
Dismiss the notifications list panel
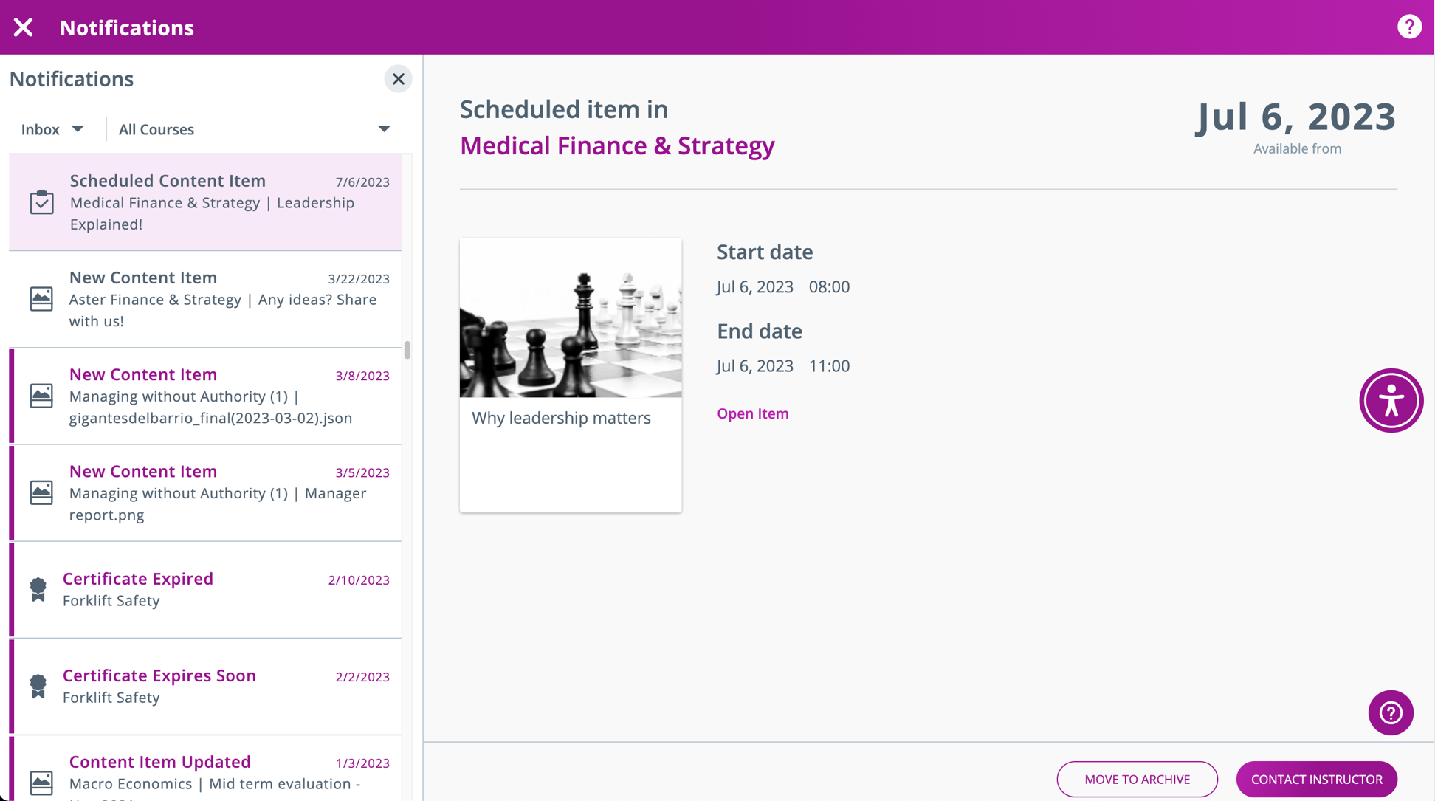tap(398, 79)
